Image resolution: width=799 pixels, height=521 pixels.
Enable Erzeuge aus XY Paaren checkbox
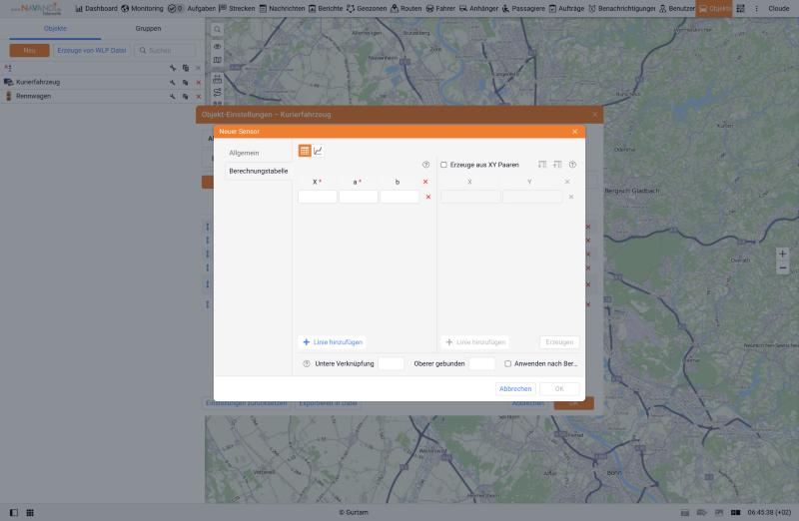pos(443,165)
